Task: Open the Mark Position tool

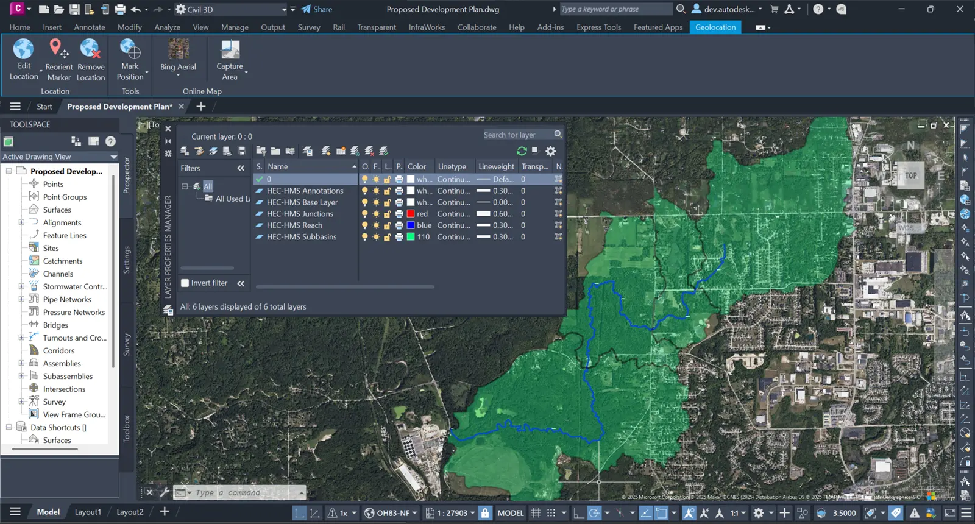Action: pos(130,49)
